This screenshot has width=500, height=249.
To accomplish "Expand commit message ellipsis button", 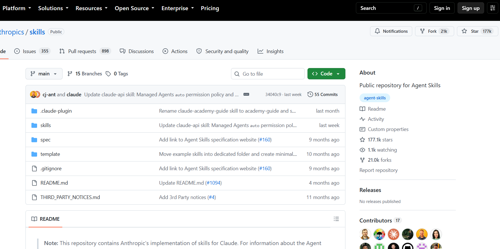I will pos(246,95).
